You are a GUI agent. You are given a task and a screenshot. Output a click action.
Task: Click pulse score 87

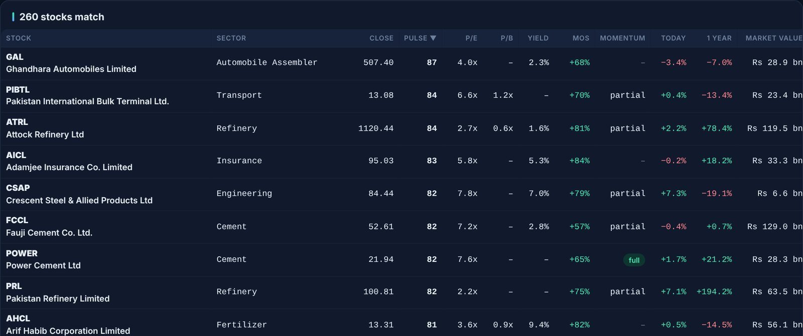[432, 63]
